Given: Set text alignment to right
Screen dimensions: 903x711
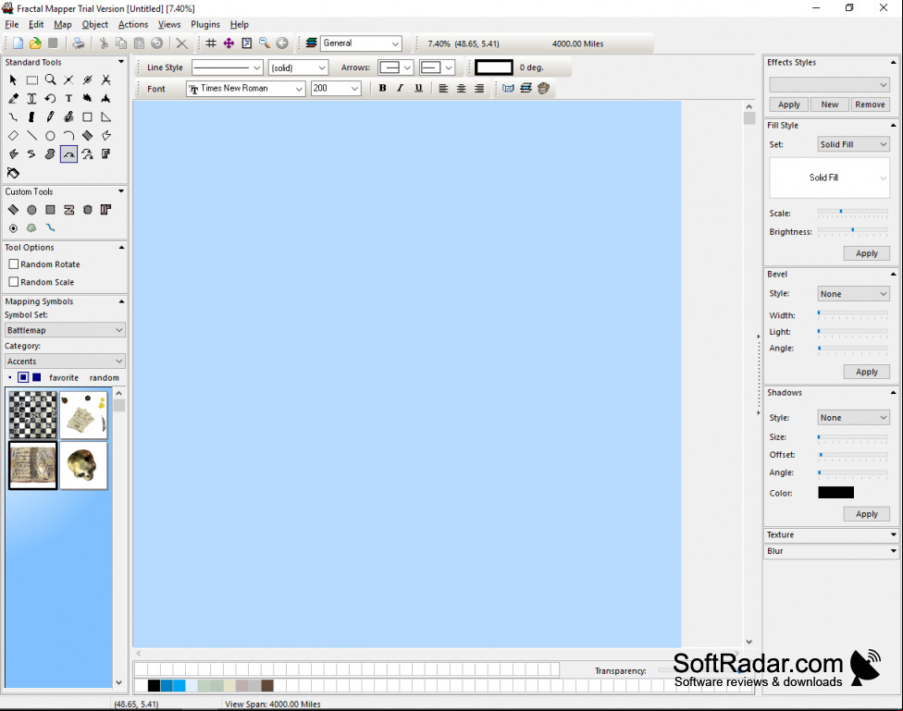Looking at the screenshot, I should click(x=479, y=88).
